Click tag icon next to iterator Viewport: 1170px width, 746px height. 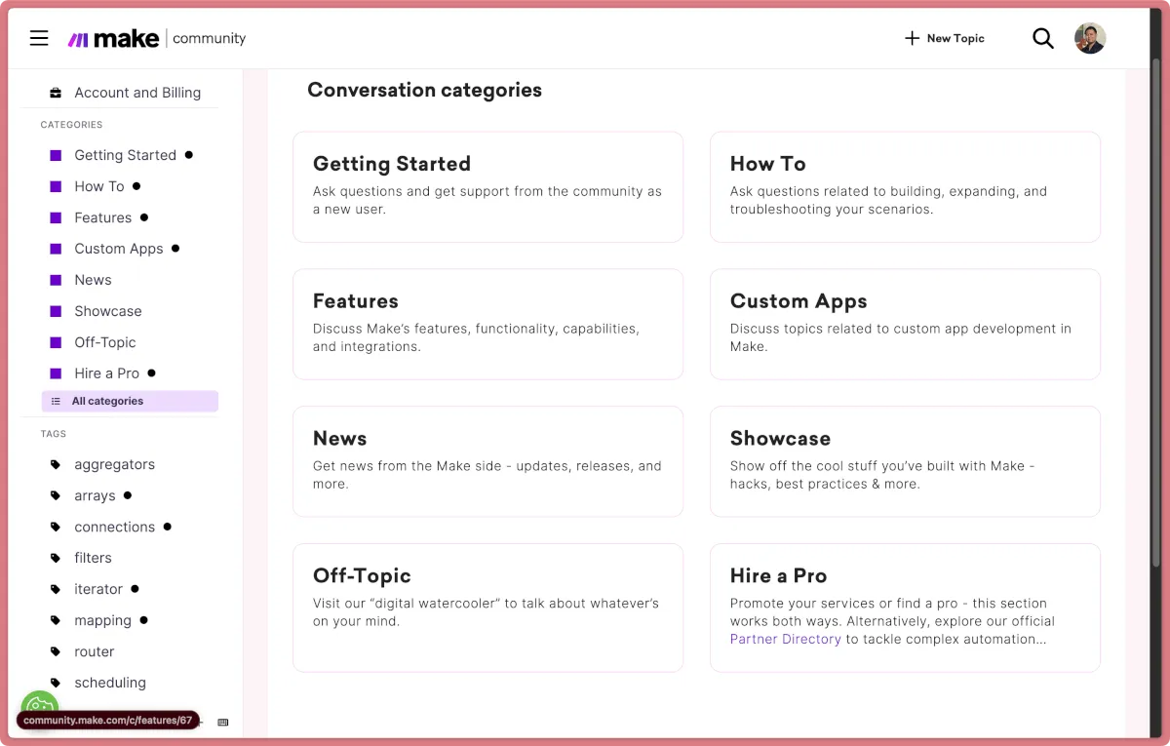coord(56,589)
